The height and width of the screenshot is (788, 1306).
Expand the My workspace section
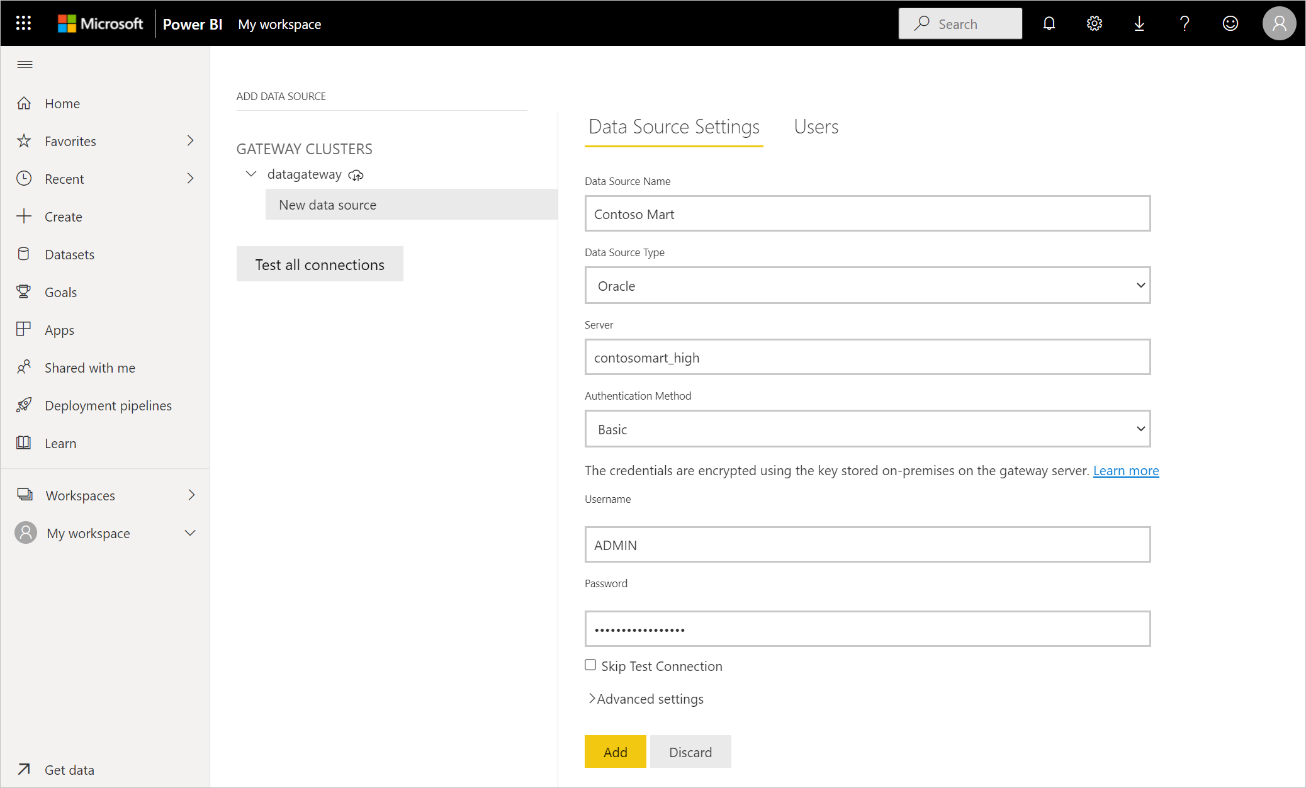tap(192, 532)
